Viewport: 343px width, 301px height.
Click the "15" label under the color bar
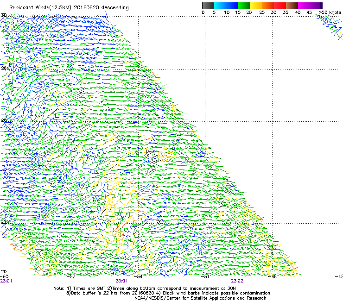(238, 13)
